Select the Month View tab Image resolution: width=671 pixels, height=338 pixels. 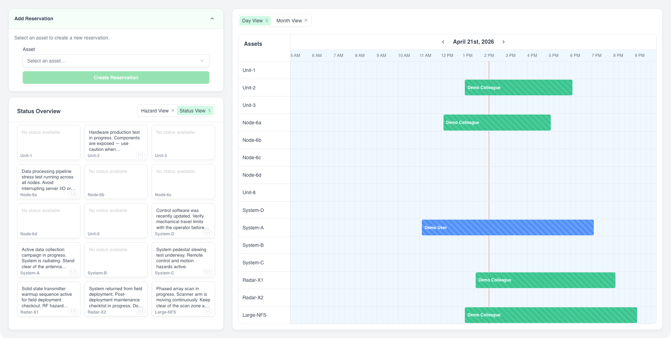(291, 21)
